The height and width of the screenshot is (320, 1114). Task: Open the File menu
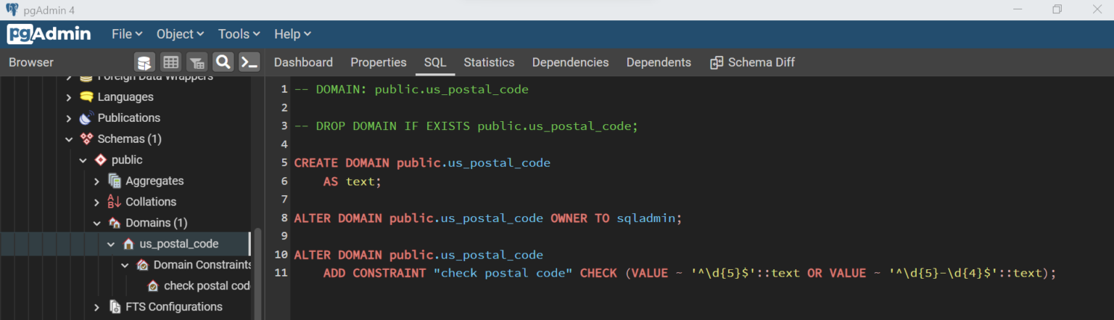tap(127, 34)
